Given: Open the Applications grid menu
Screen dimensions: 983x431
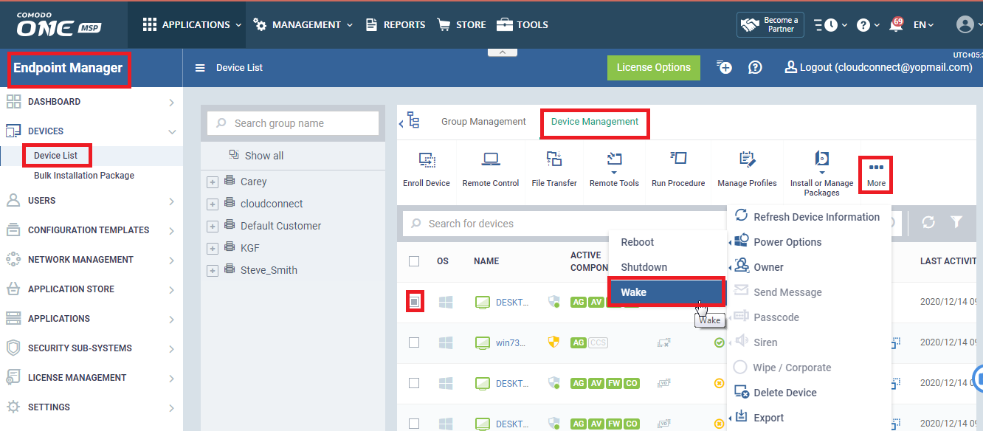Looking at the screenshot, I should coord(192,24).
